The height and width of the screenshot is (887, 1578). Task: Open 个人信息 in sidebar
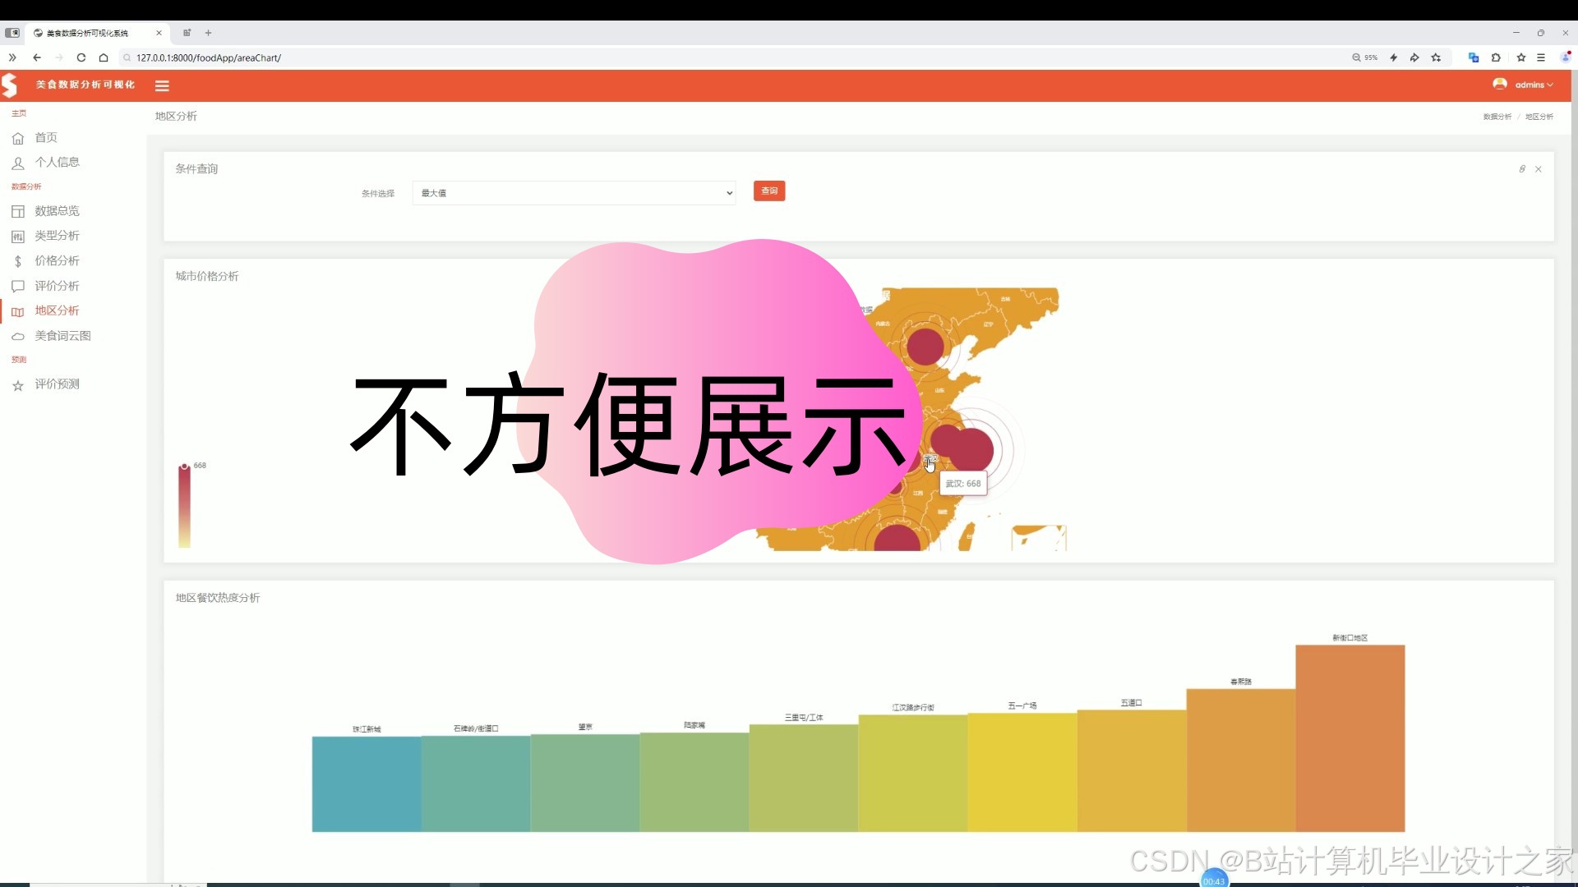[57, 163]
